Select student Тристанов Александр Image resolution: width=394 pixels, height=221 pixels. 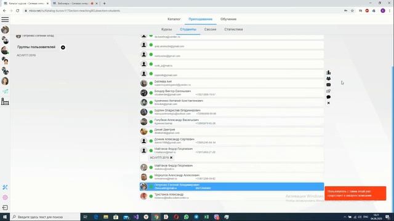(x=231, y=196)
